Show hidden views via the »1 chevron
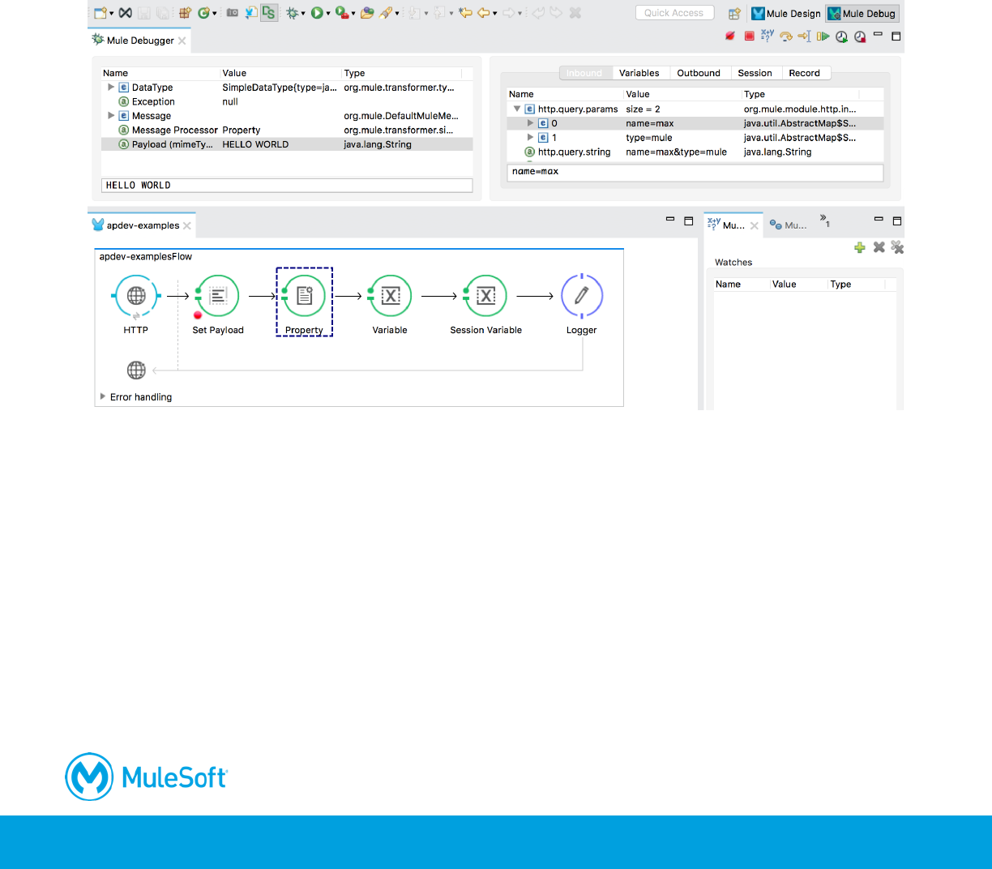Screen dimensions: 992x869 coord(825,220)
